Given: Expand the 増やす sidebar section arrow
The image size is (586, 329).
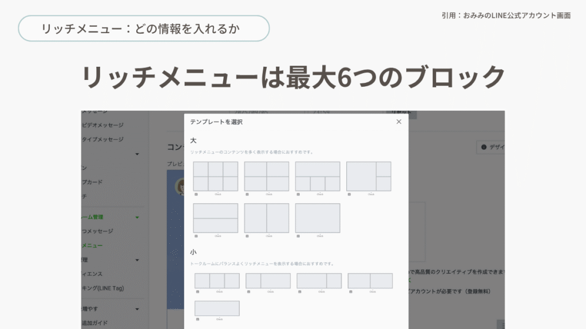Looking at the screenshot, I should (x=137, y=309).
